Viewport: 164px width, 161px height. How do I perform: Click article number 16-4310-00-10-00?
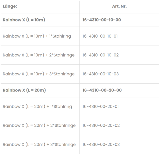[x=102, y=20]
